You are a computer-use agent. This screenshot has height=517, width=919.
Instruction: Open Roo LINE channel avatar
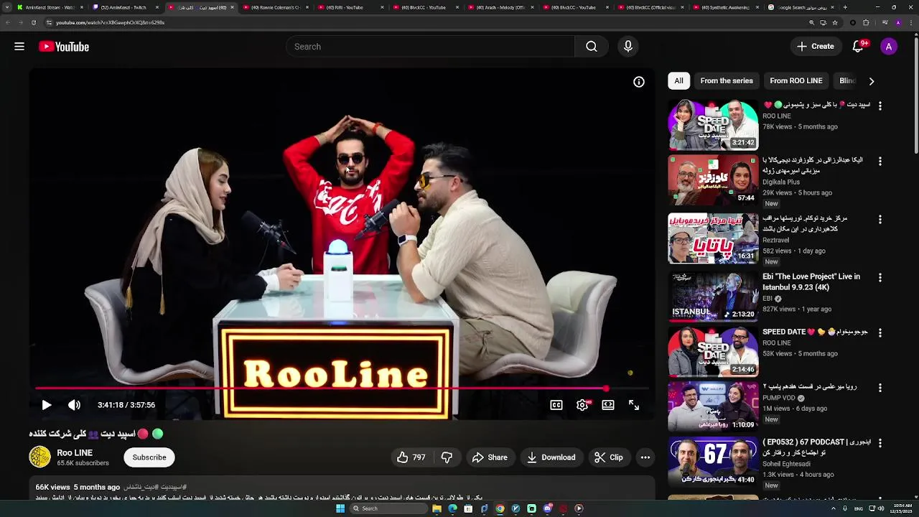pos(39,457)
